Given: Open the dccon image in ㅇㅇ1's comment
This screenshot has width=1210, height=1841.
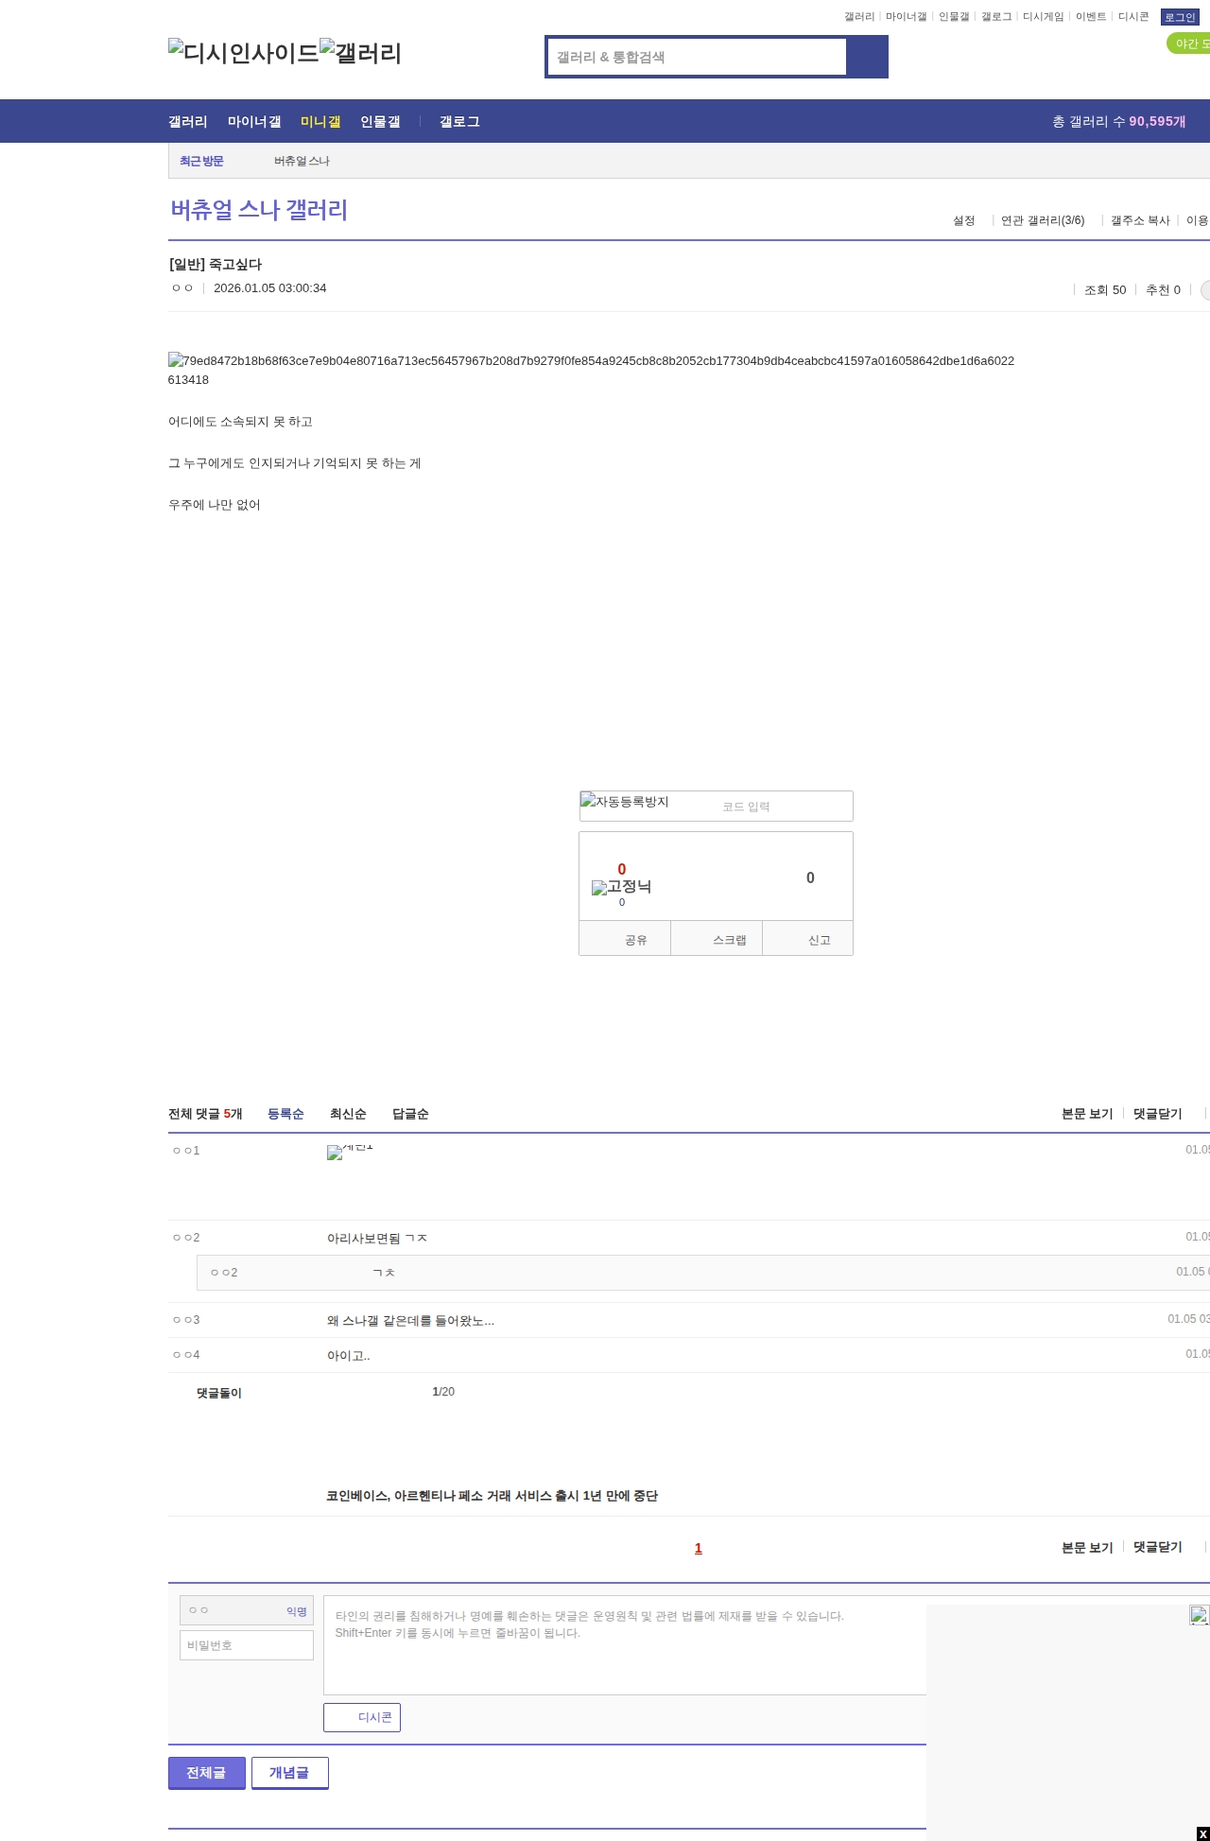Looking at the screenshot, I should tap(350, 1152).
